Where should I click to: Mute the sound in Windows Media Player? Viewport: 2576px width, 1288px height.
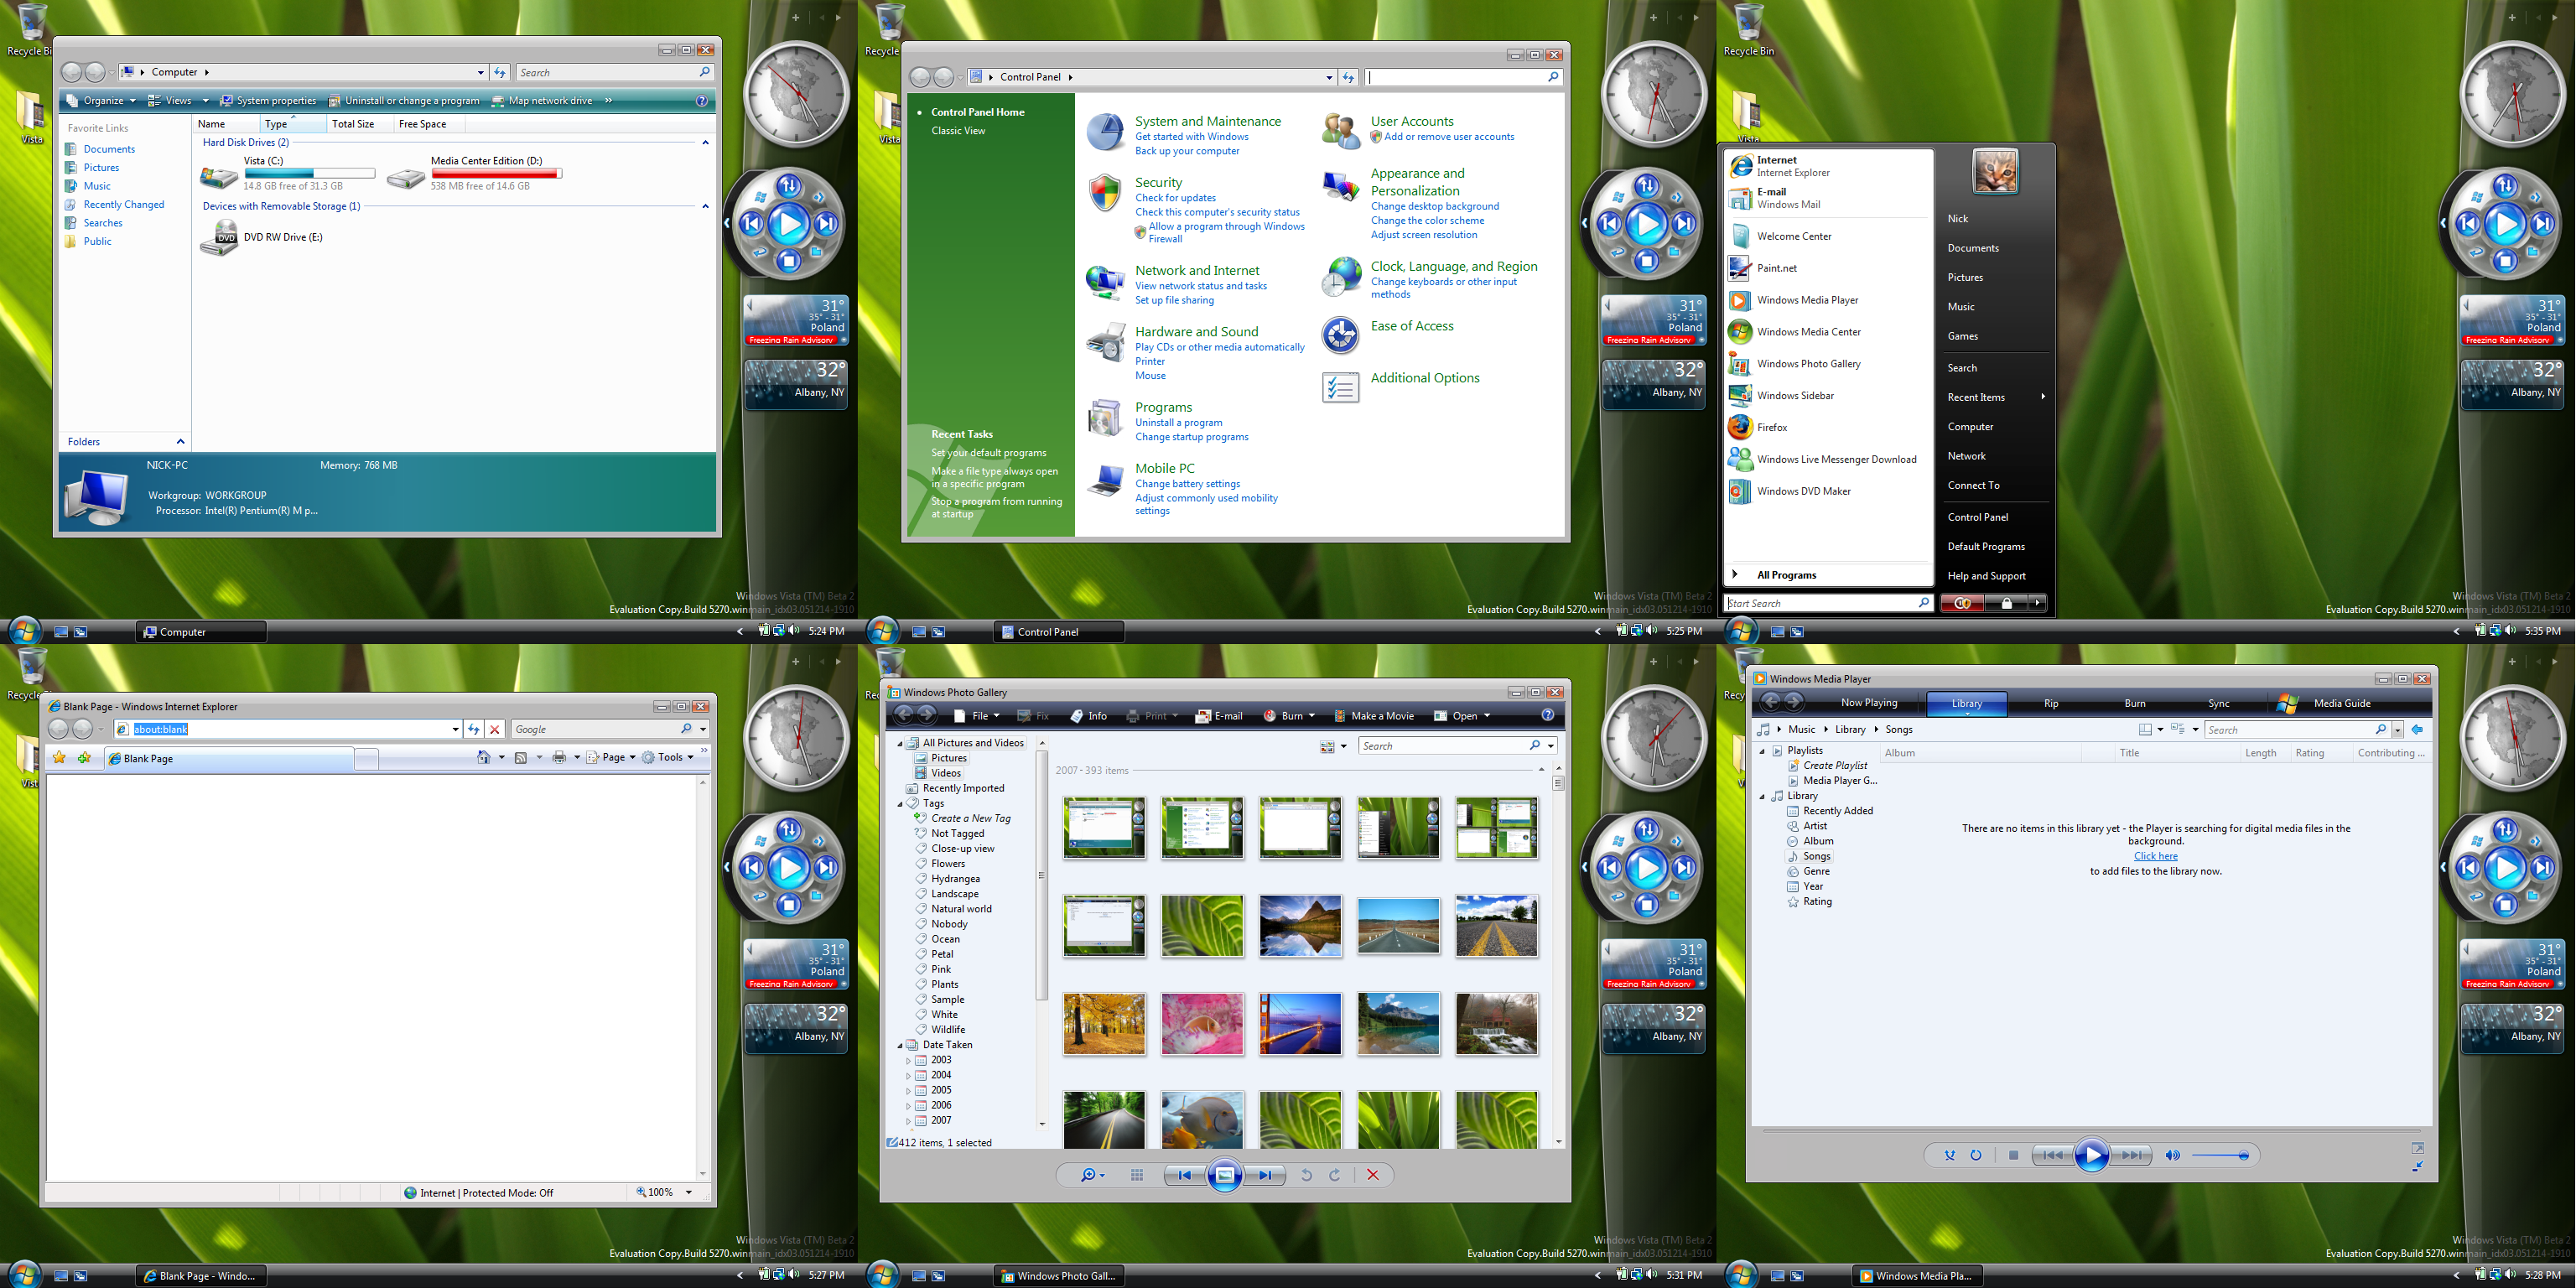(x=2172, y=1155)
